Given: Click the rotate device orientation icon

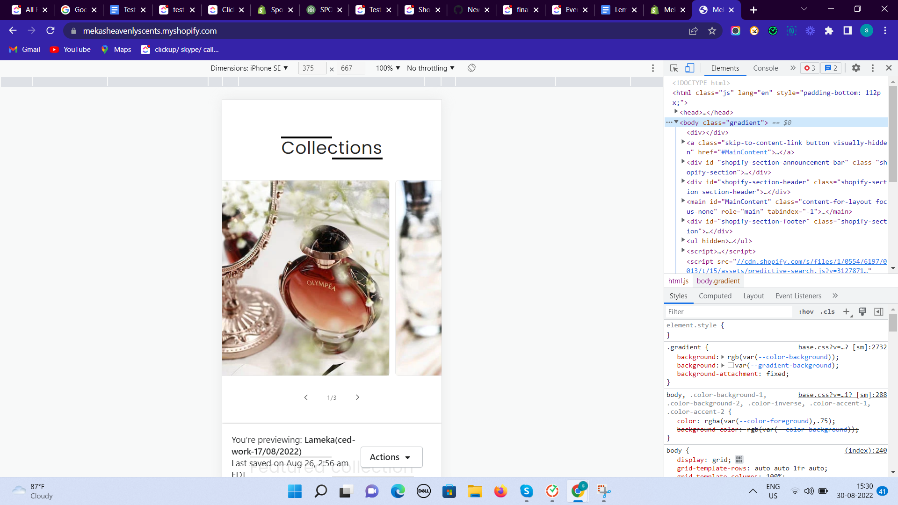Looking at the screenshot, I should (x=471, y=68).
